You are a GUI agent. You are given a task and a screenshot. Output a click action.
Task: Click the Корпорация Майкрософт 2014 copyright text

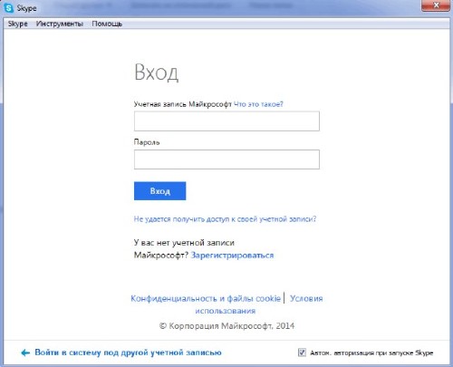[x=226, y=326]
